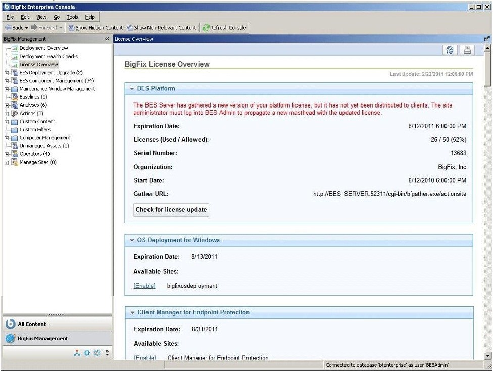
Task: Expand the Analyses node
Action: (x=7, y=106)
